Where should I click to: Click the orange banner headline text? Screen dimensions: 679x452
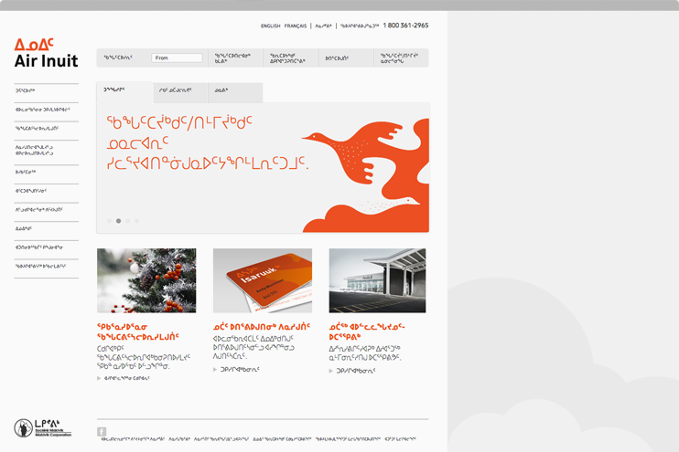pos(208,142)
